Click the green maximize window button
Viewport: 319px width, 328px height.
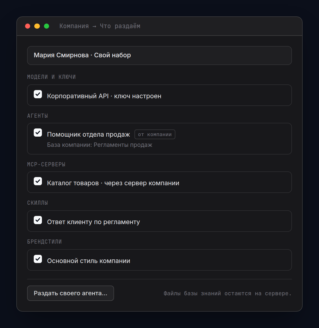click(x=47, y=26)
